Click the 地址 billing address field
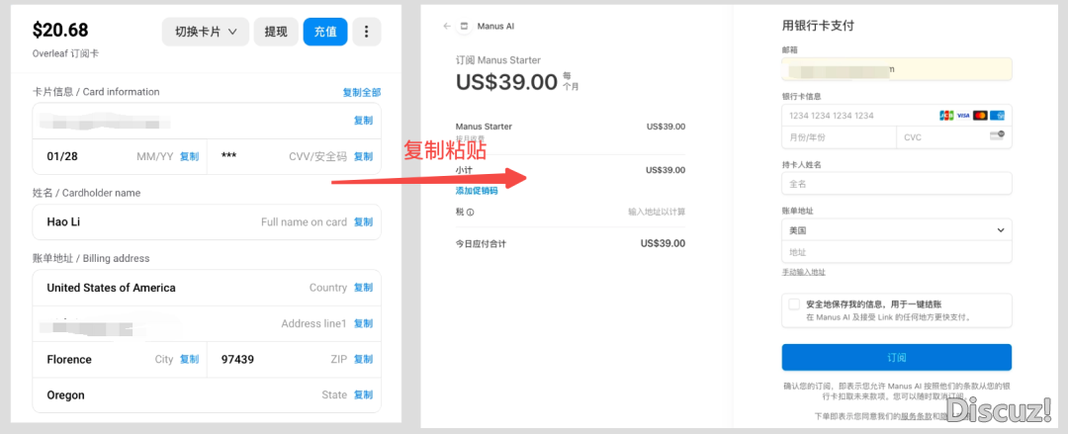This screenshot has height=434, width=1068. [x=896, y=252]
